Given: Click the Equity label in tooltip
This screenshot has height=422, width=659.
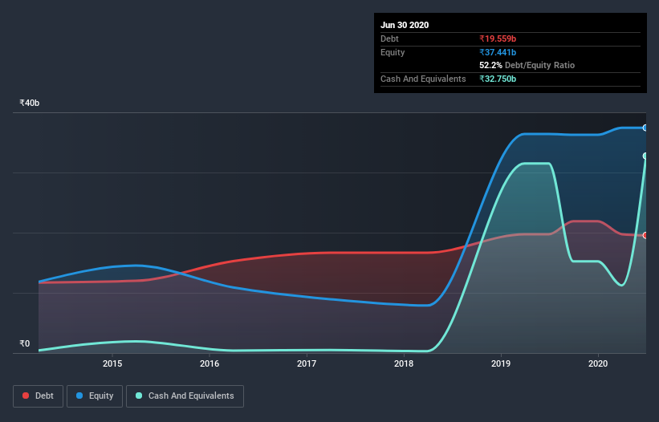Looking at the screenshot, I should (x=393, y=52).
